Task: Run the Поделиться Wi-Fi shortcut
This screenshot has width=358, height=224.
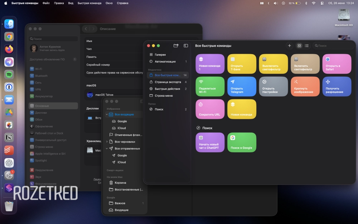Action: pos(210,86)
